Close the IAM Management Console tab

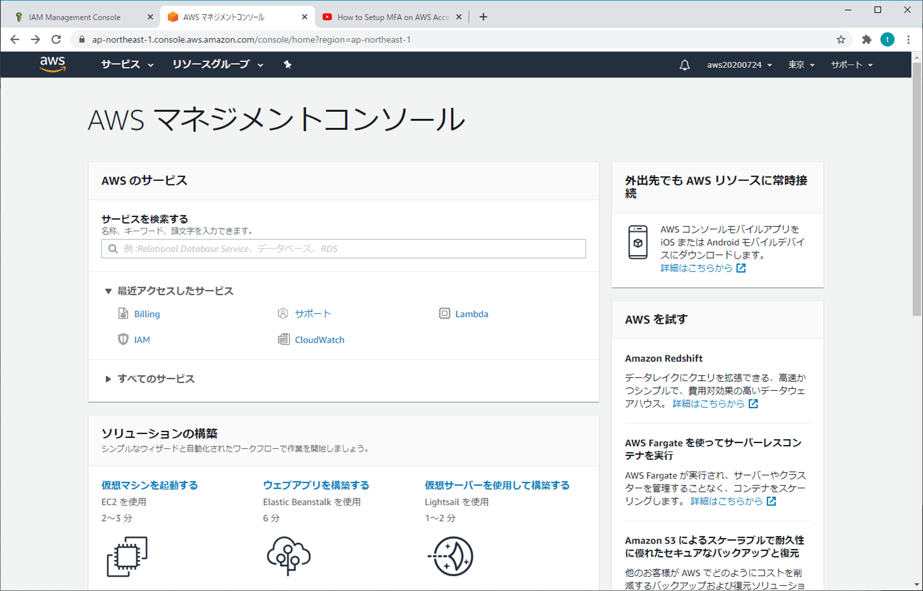click(x=150, y=17)
